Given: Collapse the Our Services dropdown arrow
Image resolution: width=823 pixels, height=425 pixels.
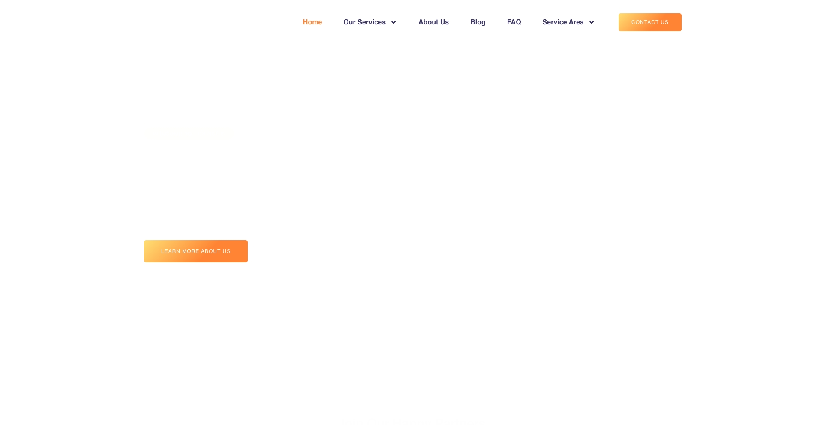Looking at the screenshot, I should pyautogui.click(x=393, y=22).
